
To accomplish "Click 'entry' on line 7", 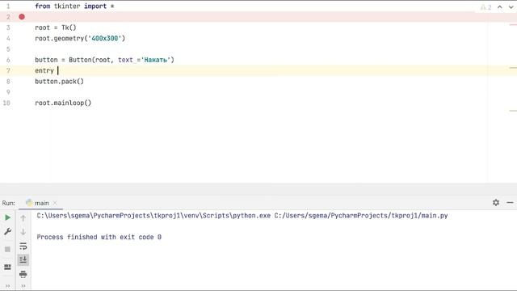I will point(44,70).
